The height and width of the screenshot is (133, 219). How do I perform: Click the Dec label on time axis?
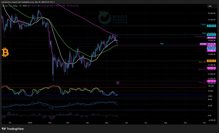click(x=10, y=123)
